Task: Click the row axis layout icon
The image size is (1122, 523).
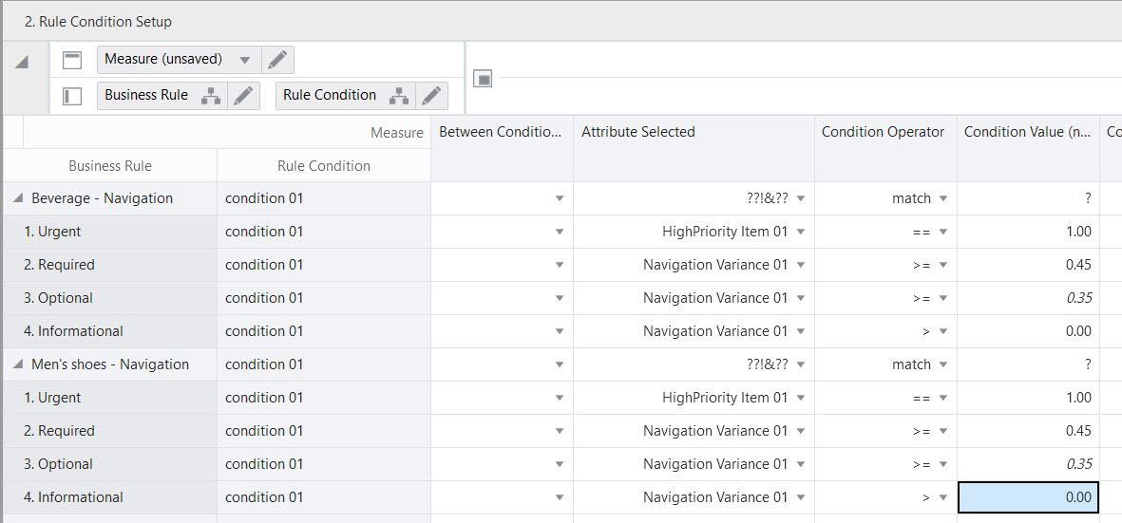Action: [72, 96]
